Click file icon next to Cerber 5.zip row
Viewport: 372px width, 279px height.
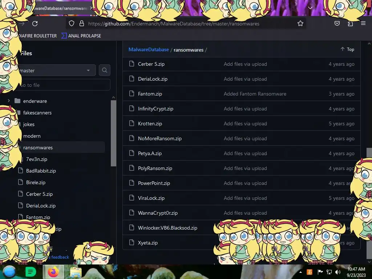pos(132,64)
